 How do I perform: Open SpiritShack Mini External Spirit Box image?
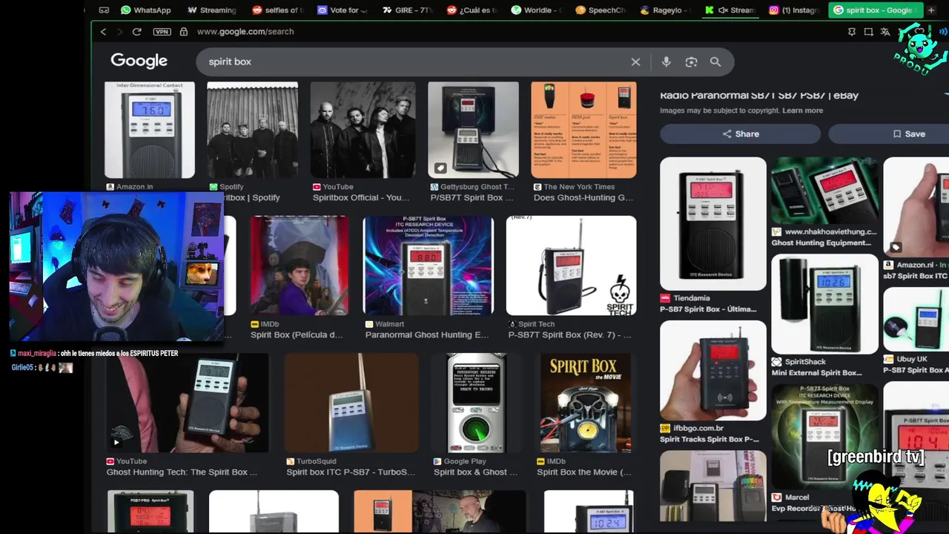[824, 304]
